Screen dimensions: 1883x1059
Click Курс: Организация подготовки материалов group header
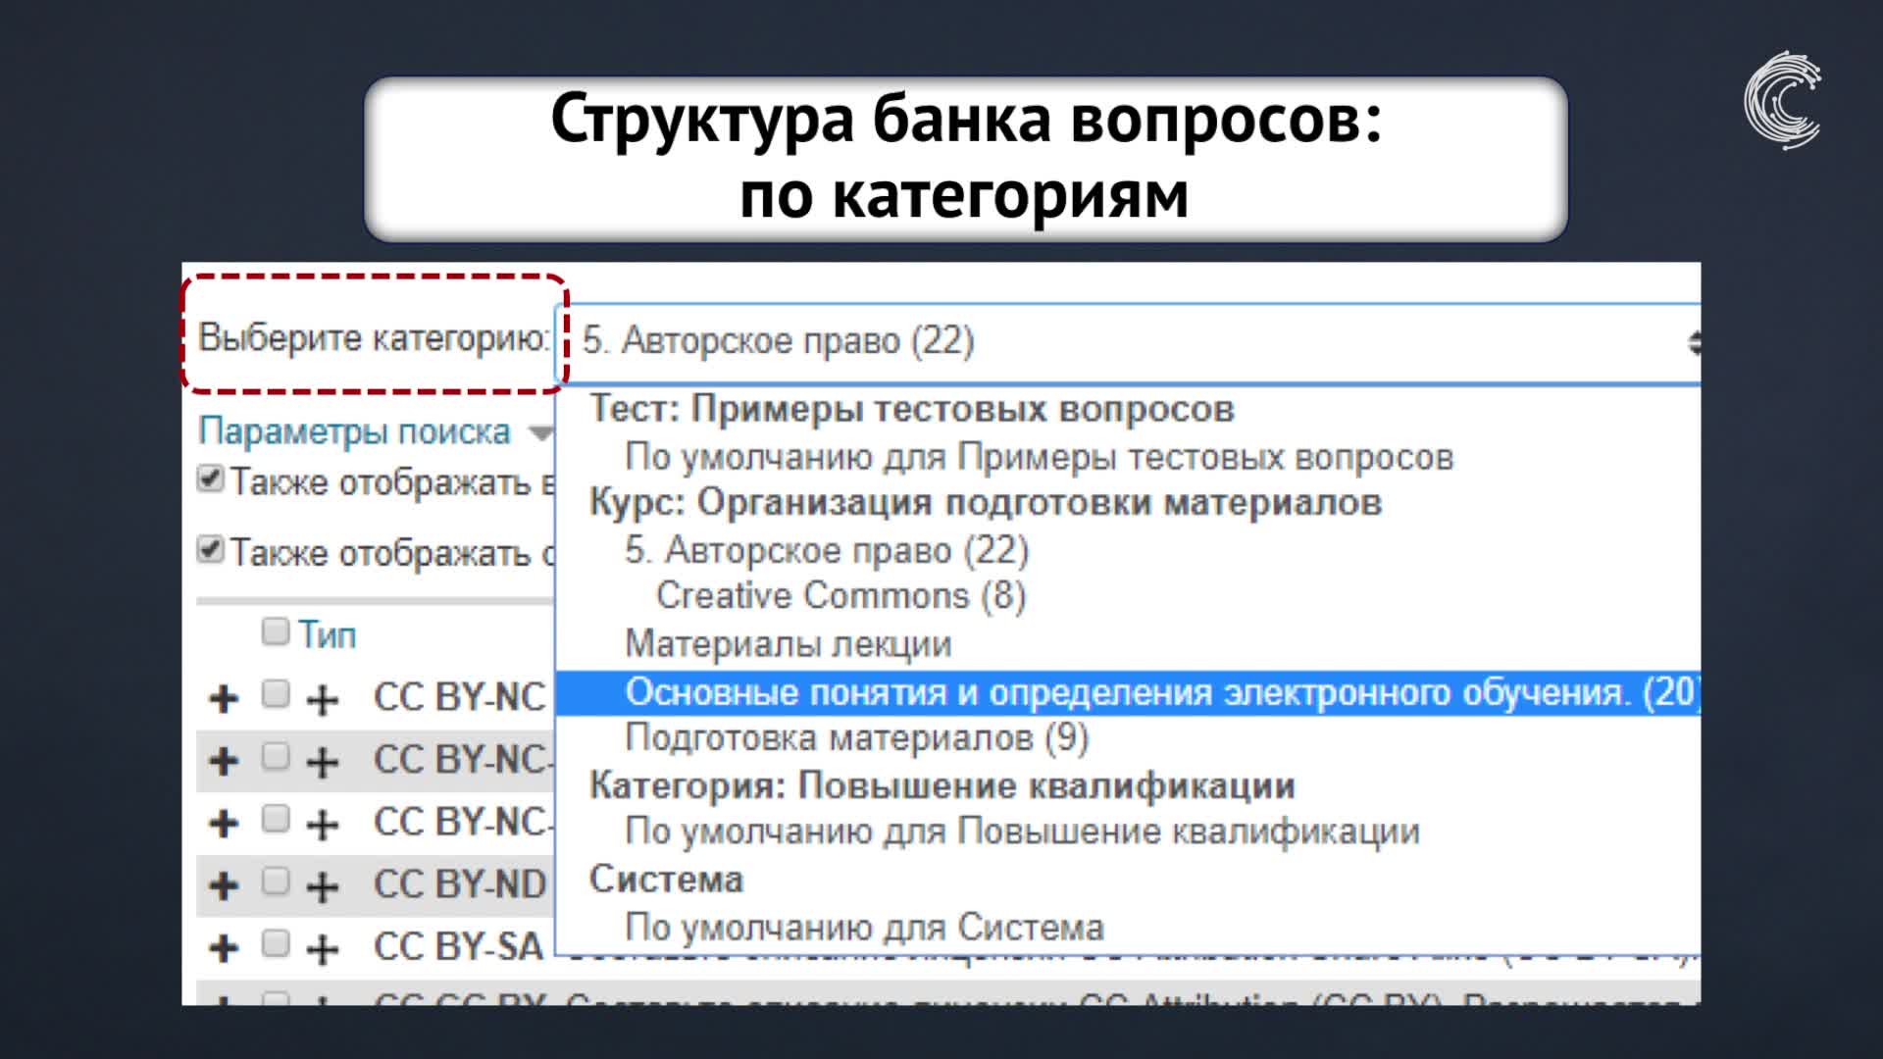986,502
